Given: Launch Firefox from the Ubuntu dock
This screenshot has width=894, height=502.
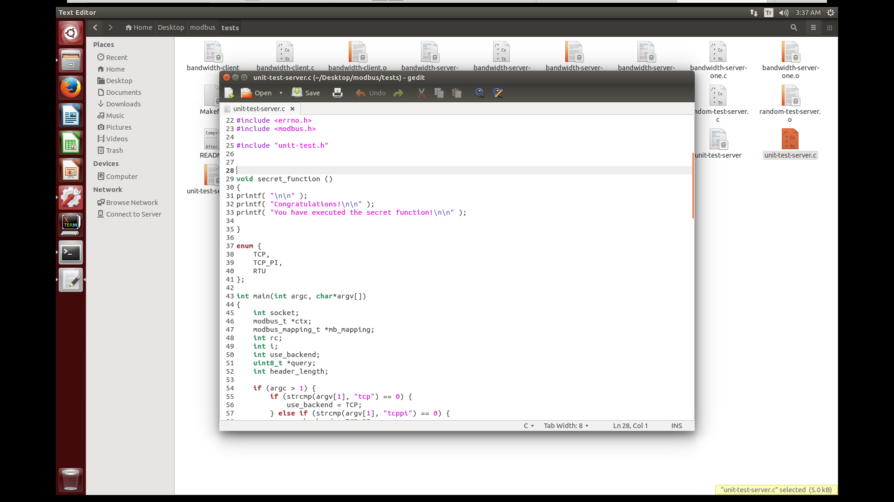Looking at the screenshot, I should (x=71, y=88).
